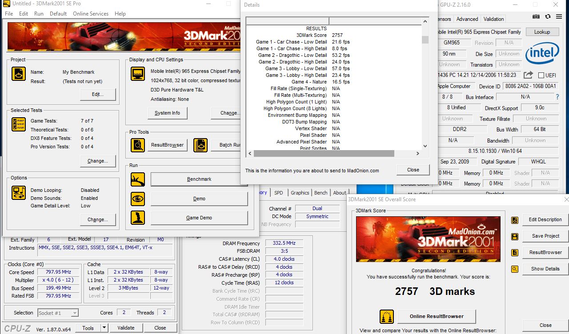Click the Batch Run icon in Pro Tools

coord(200,145)
